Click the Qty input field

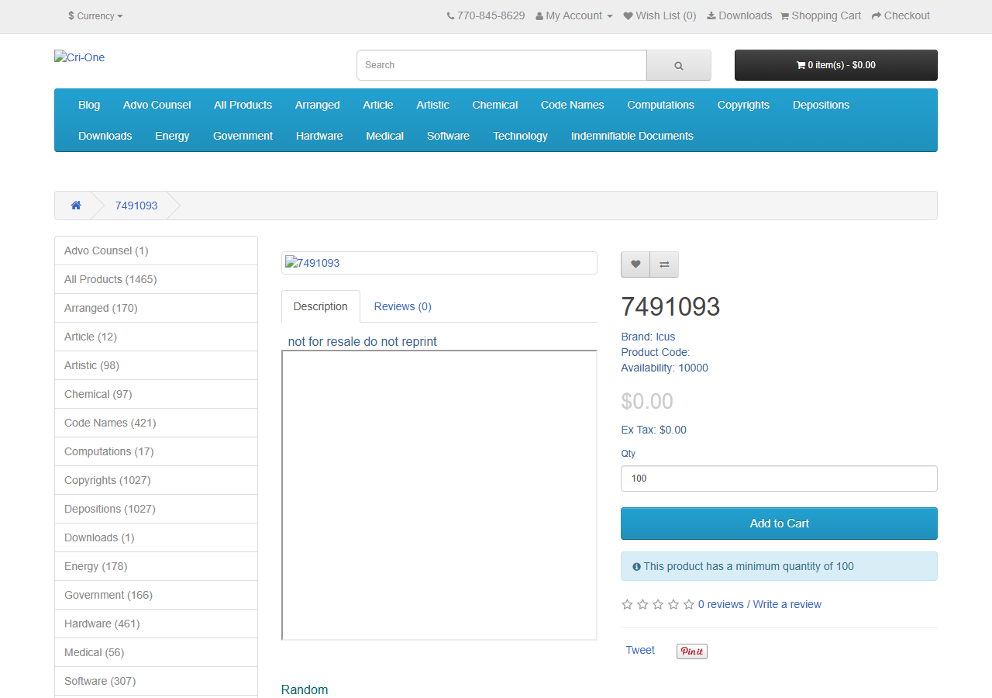[x=779, y=479]
